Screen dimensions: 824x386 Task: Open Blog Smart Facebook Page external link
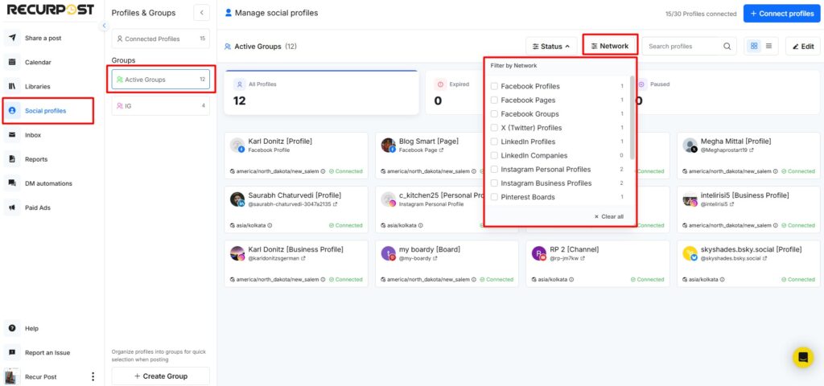tap(441, 150)
